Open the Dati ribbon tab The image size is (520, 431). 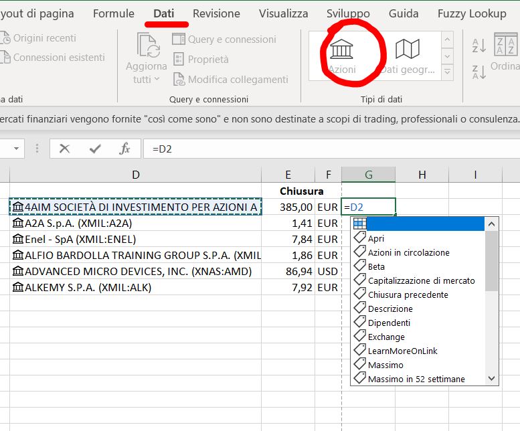(x=164, y=13)
